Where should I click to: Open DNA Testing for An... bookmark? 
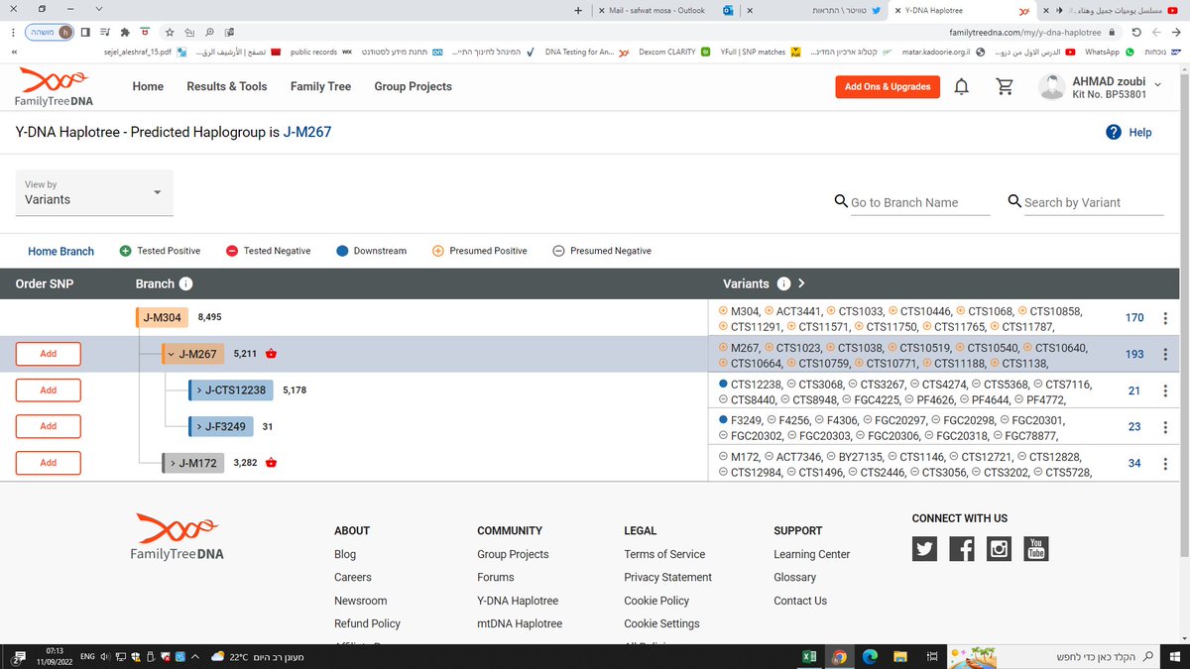tap(586, 52)
